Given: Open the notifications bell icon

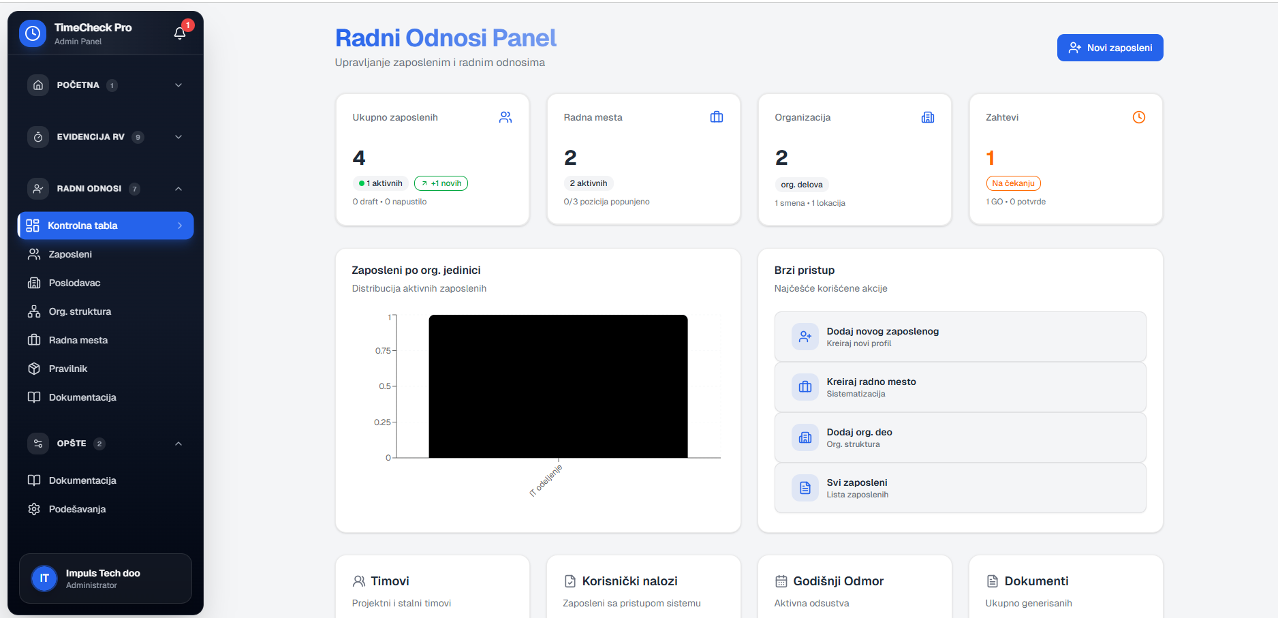Looking at the screenshot, I should tap(180, 33).
